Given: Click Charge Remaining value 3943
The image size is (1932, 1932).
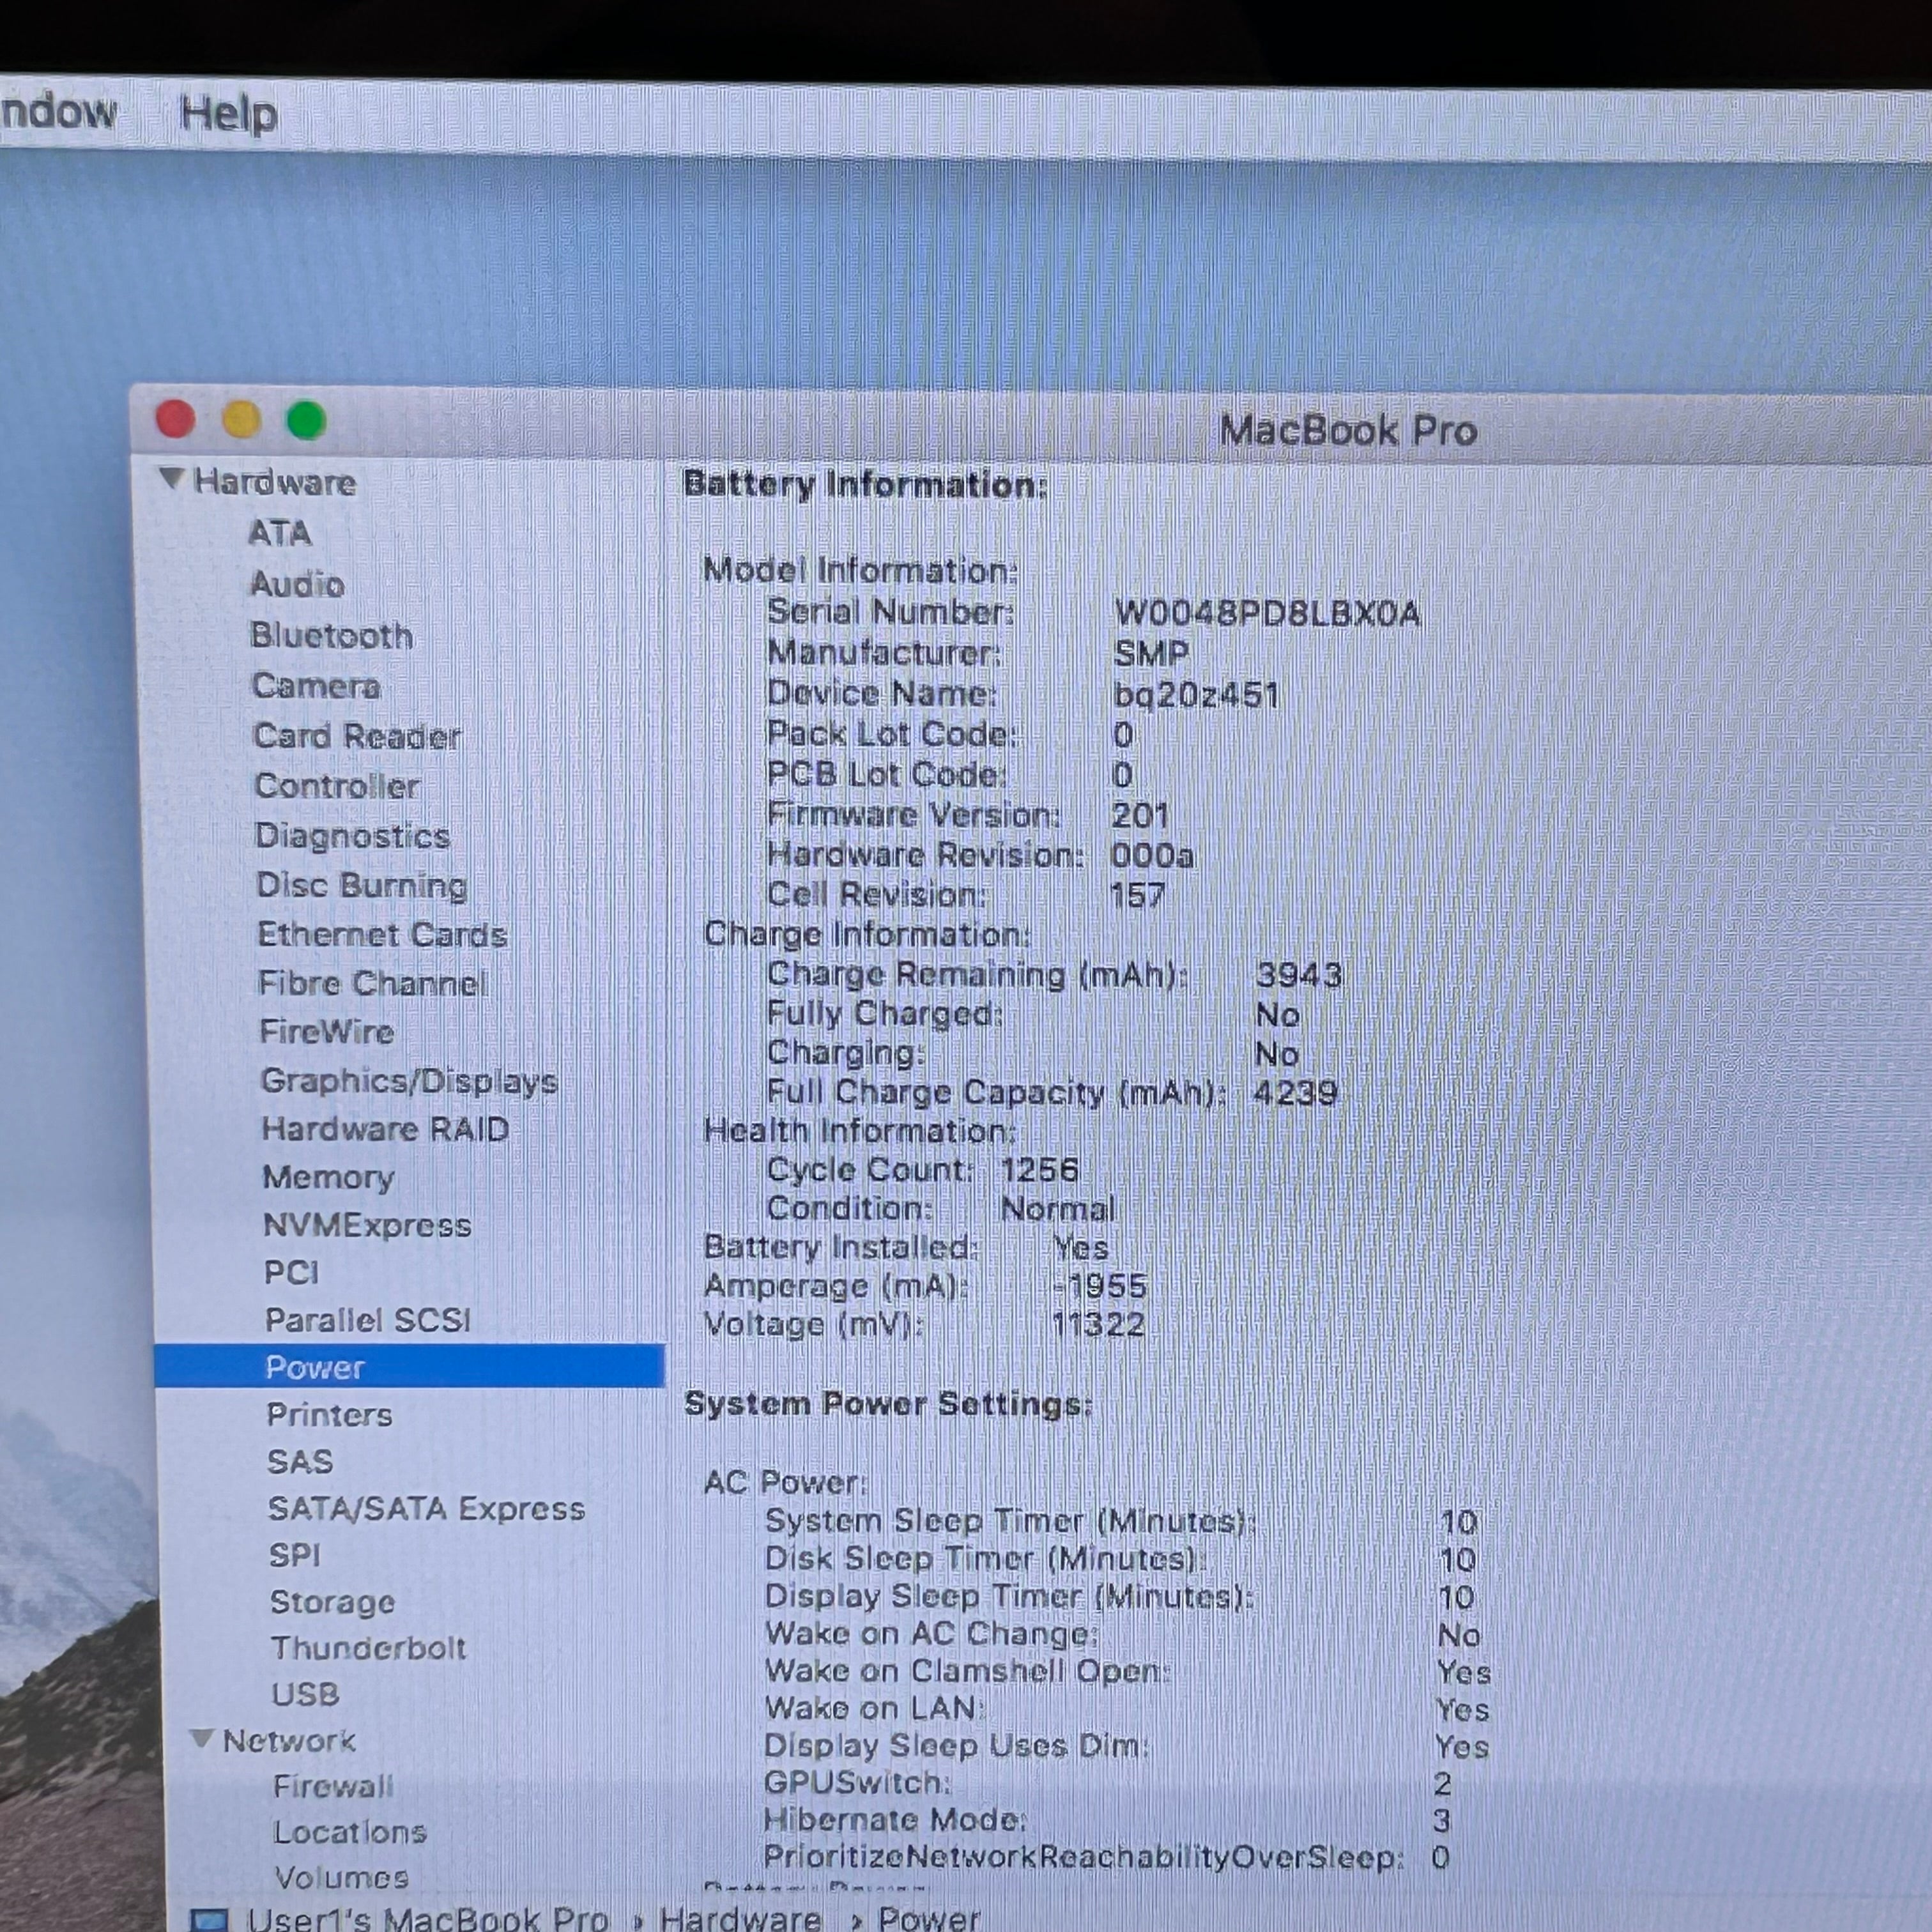Looking at the screenshot, I should click(1298, 975).
